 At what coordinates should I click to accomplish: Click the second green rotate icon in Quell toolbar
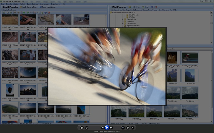[28, 13]
